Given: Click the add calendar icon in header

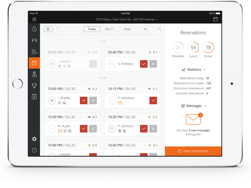Looking at the screenshot, I should (x=216, y=19).
